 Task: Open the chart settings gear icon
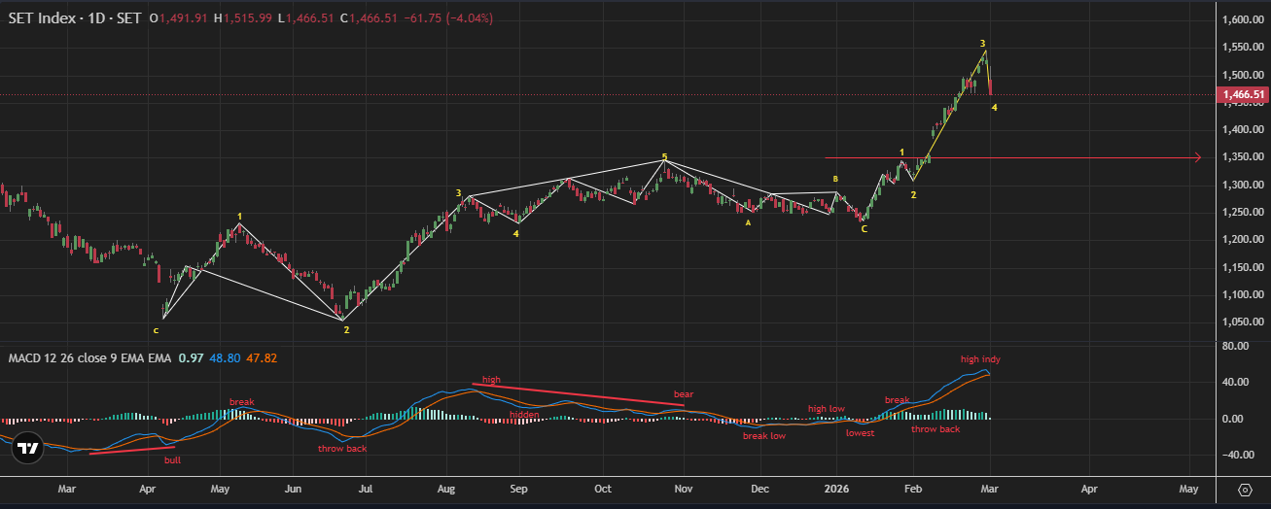pos(1245,489)
